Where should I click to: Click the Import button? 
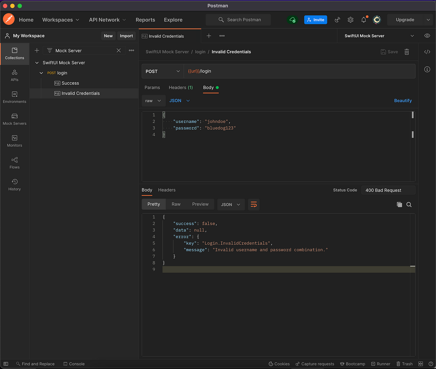[x=126, y=36]
